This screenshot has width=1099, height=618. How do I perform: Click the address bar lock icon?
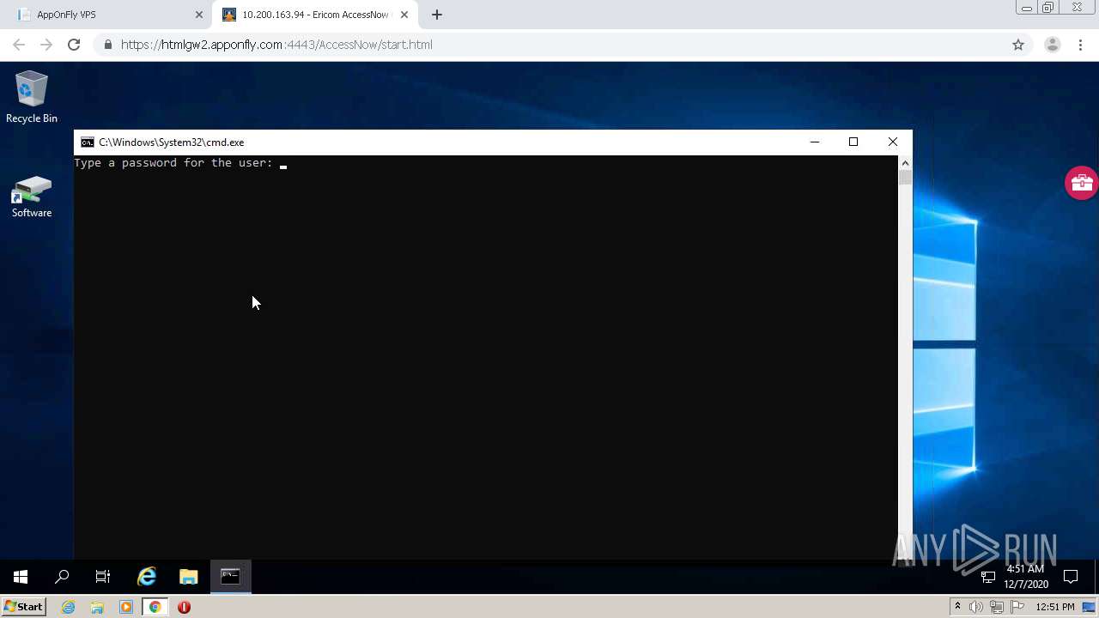[x=107, y=45]
